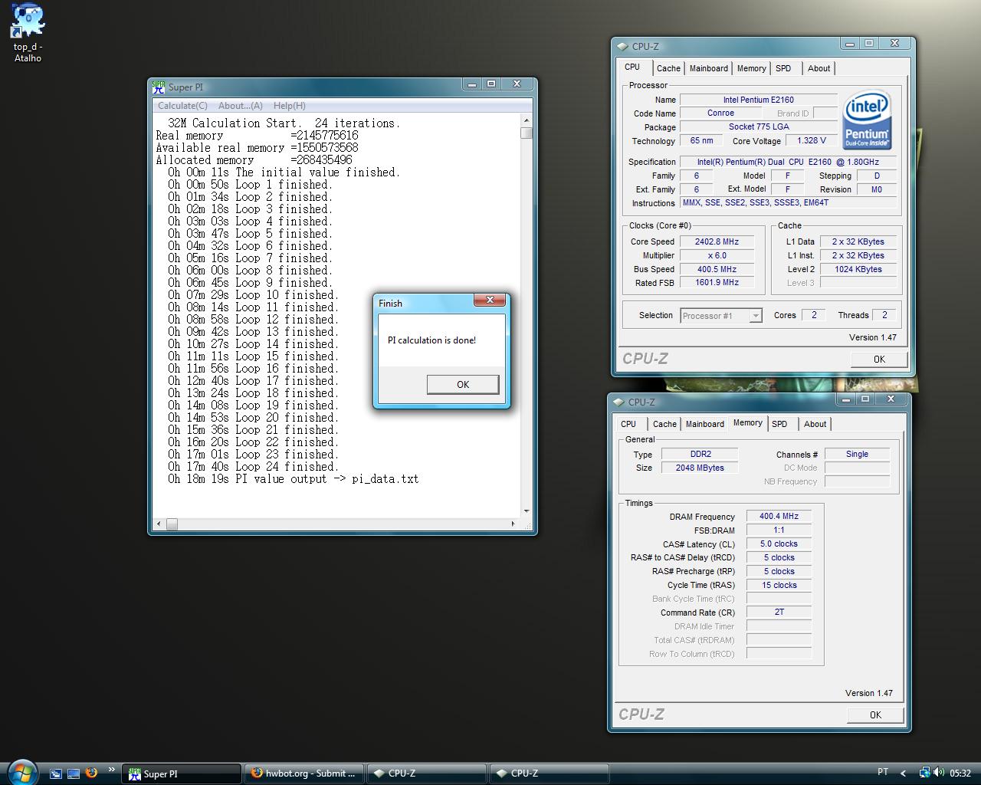981x785 pixels.
Task: Select the About tab in upper CPU-Z
Action: (x=819, y=68)
